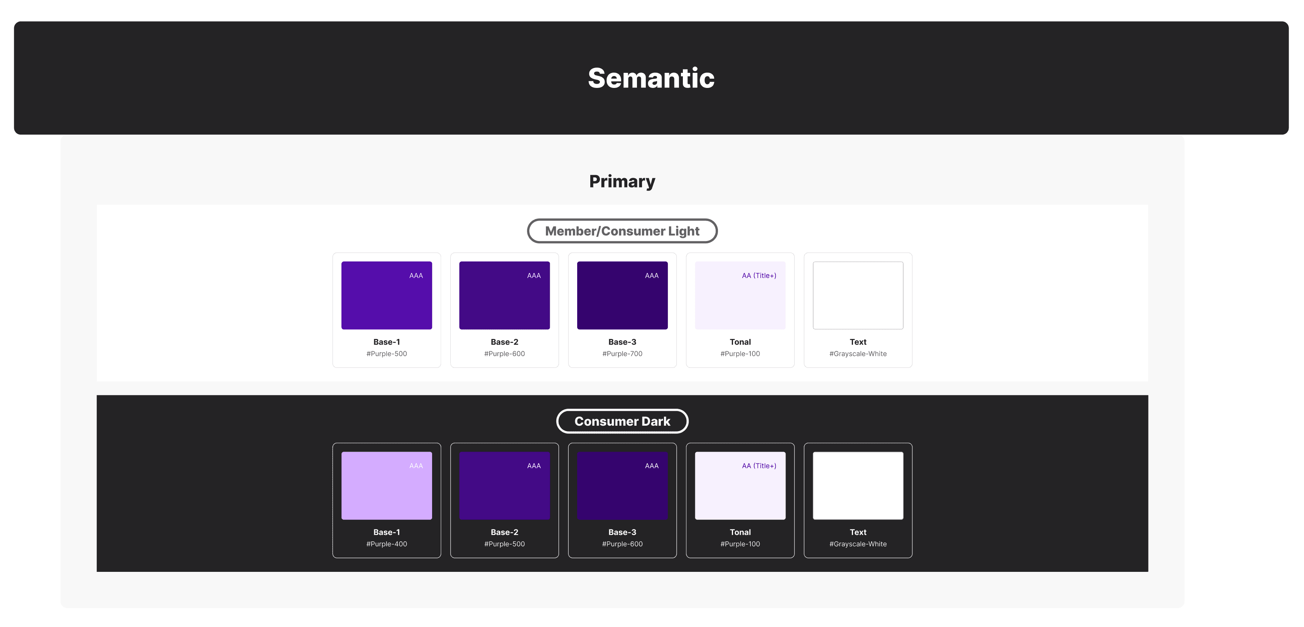Click the light Text Grayscale-White swatch
This screenshot has width=1304, height=627.
click(x=858, y=295)
